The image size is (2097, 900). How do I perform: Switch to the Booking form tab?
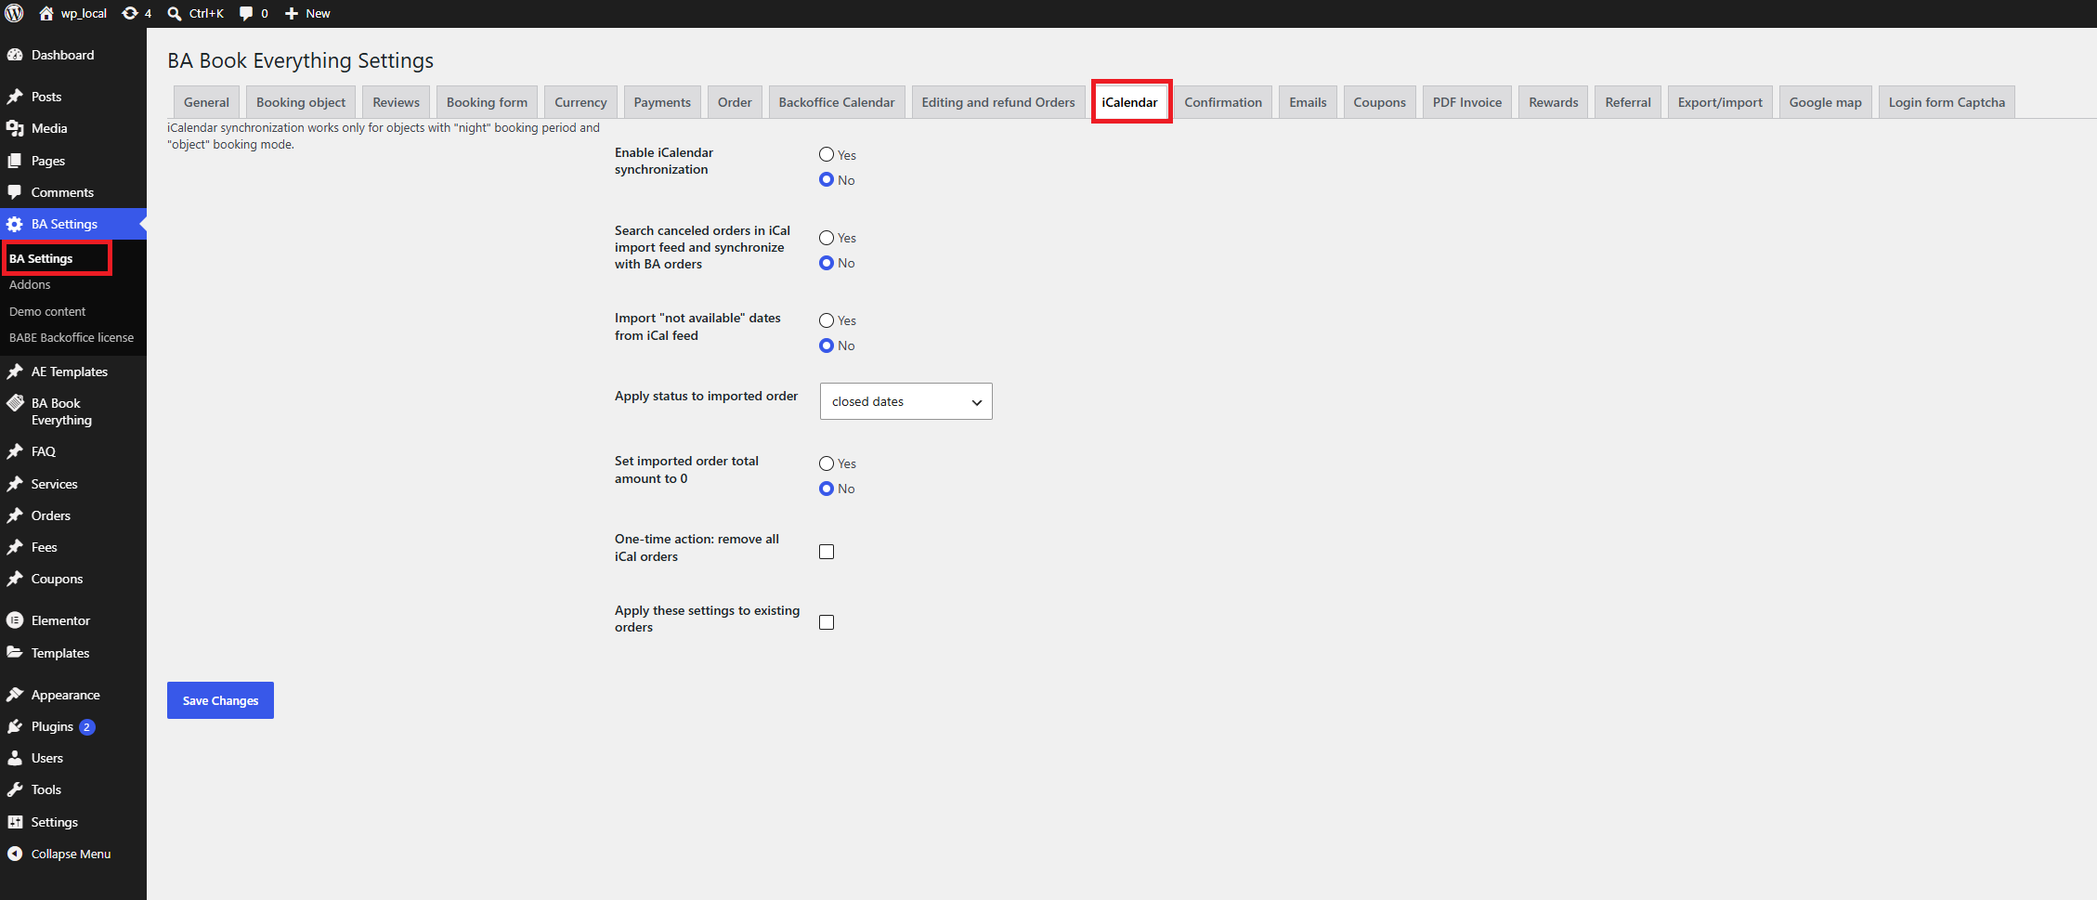(x=487, y=102)
